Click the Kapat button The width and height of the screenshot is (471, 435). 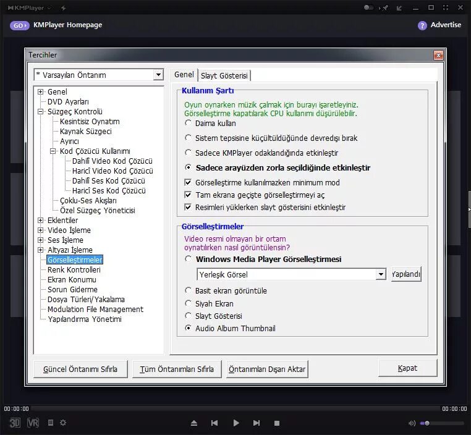[x=407, y=368]
